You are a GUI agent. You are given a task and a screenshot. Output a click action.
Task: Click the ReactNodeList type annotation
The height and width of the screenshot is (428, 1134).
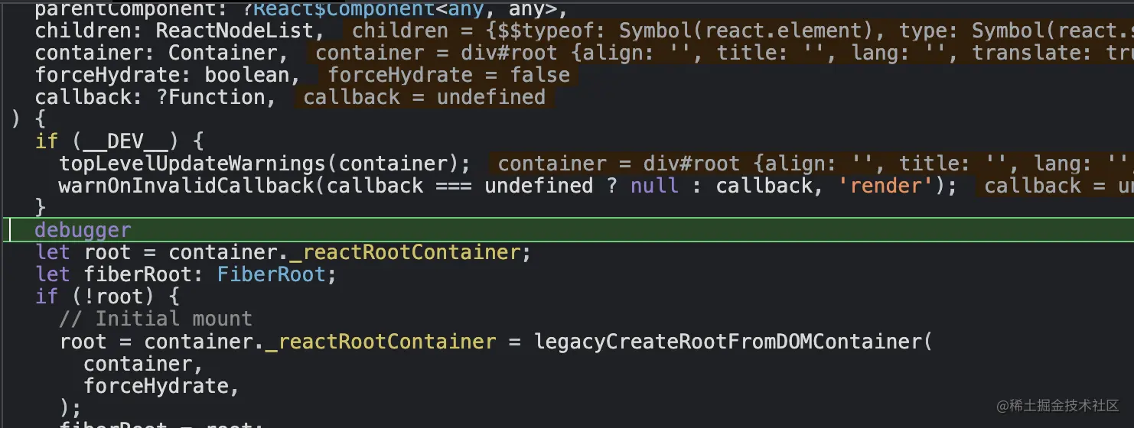click(x=234, y=31)
